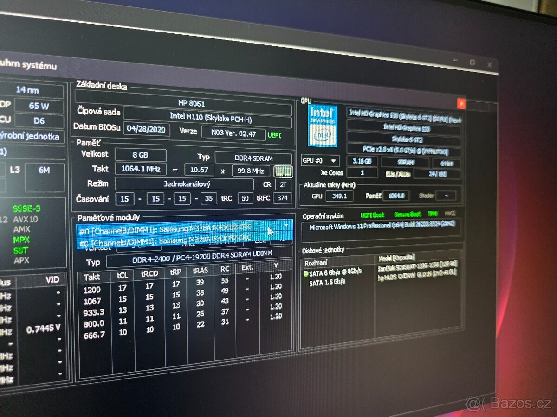Click the VID value 0.7445 V

(43, 329)
